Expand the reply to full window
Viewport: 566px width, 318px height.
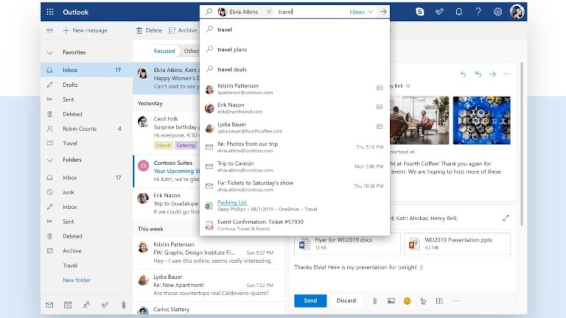tap(506, 218)
